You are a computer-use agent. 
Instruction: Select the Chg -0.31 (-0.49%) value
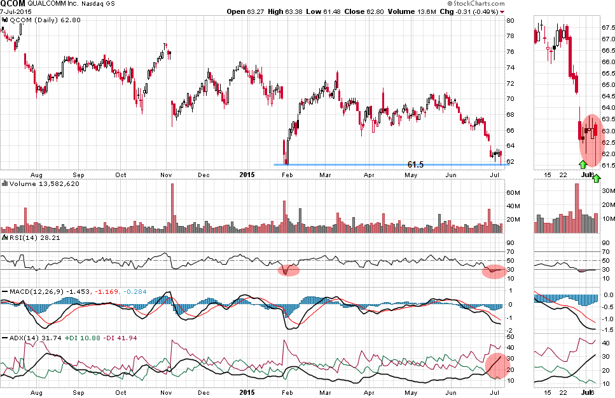[469, 11]
